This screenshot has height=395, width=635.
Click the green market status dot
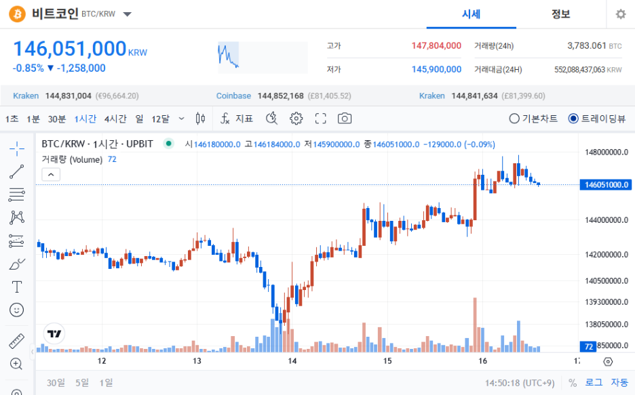click(x=168, y=143)
